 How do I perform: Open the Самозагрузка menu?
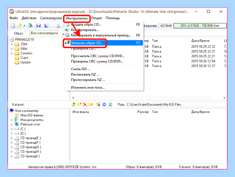tap(51, 18)
